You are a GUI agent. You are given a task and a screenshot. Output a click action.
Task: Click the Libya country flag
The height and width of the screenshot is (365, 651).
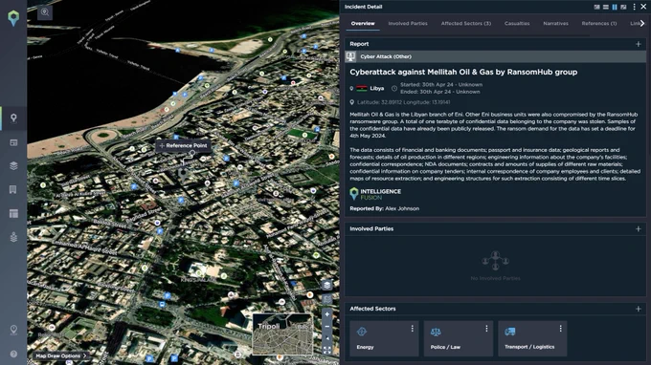(362, 88)
